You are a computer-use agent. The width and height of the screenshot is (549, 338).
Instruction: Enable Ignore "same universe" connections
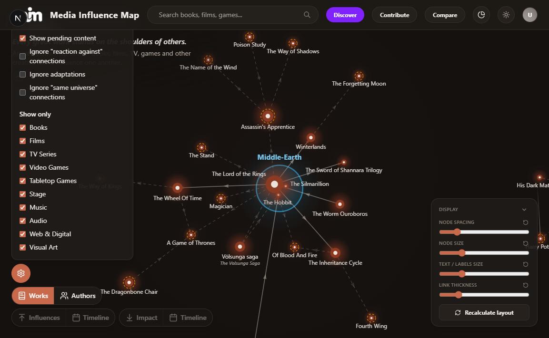[x=23, y=92]
